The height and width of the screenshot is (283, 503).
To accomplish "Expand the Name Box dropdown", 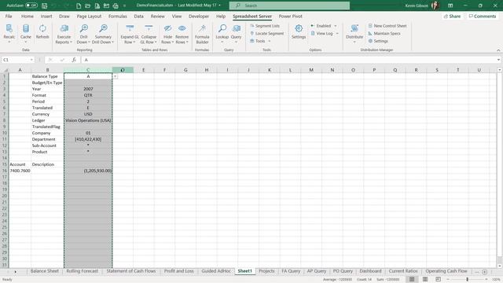I will click(x=31, y=60).
